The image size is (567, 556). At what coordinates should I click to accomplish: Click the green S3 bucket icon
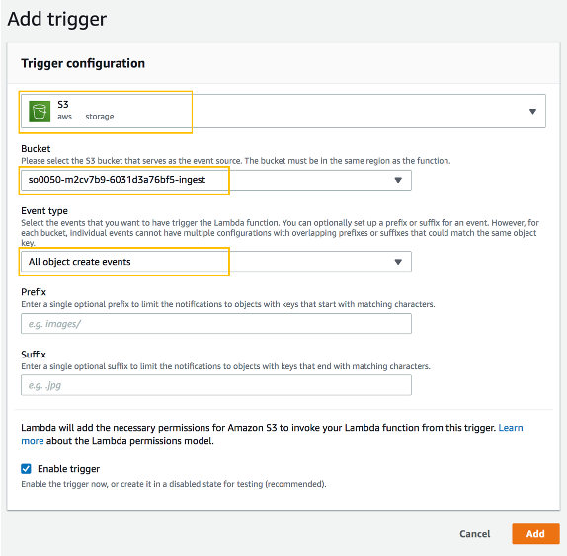(x=40, y=112)
